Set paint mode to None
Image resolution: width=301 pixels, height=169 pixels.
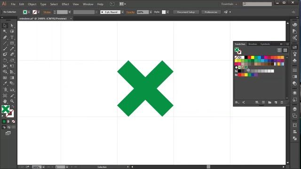coord(14,122)
